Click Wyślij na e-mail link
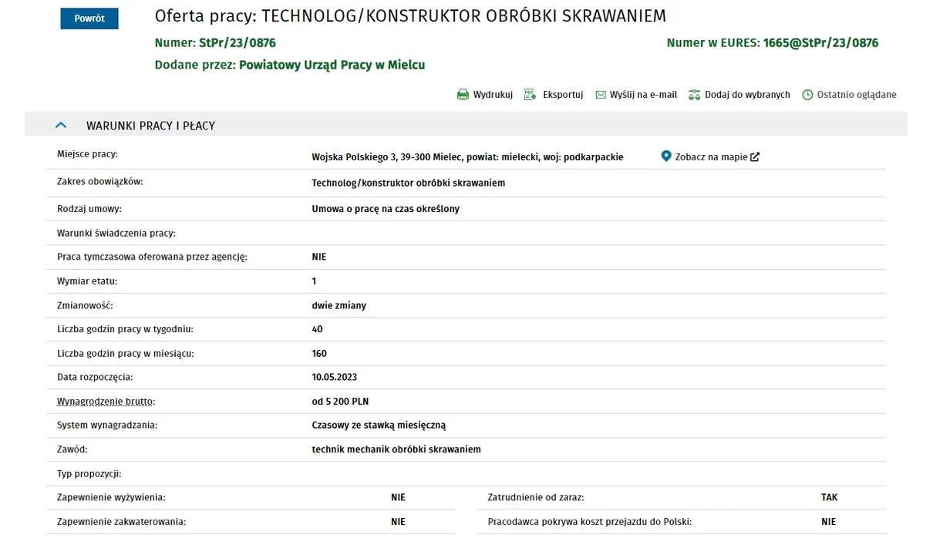The image size is (933, 555). (643, 95)
